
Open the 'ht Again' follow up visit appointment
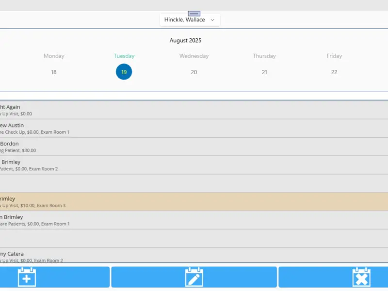(194, 110)
